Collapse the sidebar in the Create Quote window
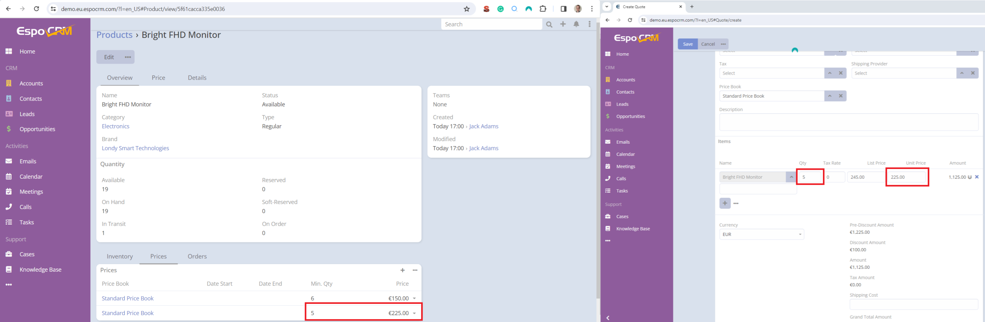The width and height of the screenshot is (985, 322). coord(608,318)
